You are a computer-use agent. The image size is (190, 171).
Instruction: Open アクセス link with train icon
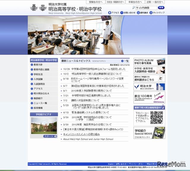pyautogui.click(x=113, y=12)
